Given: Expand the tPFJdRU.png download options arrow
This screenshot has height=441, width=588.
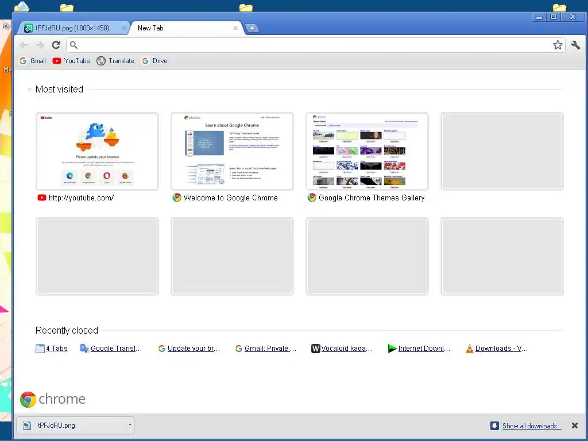Looking at the screenshot, I should coord(130,425).
